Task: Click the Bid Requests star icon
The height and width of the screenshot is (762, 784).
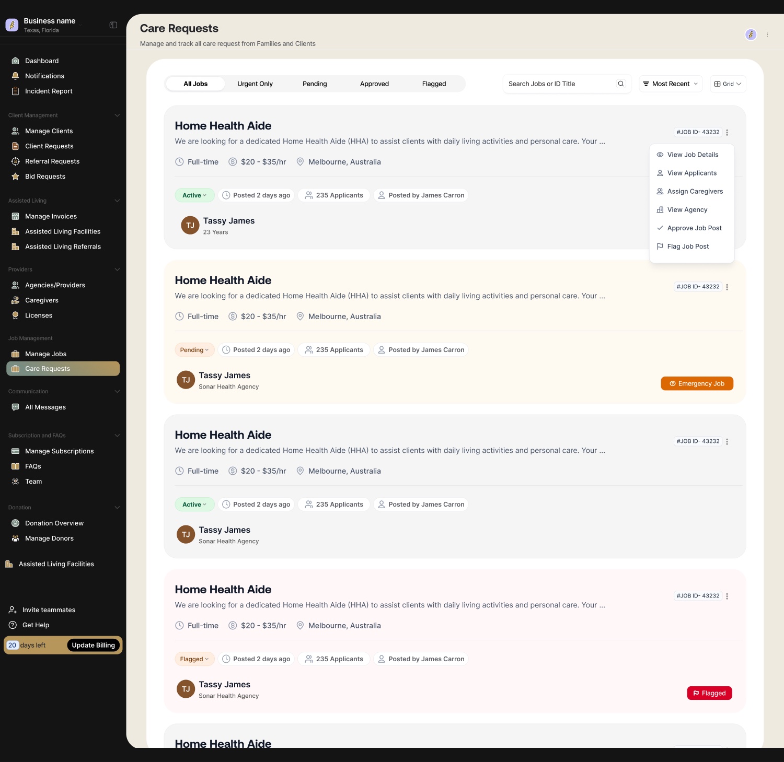Action: pyautogui.click(x=16, y=177)
